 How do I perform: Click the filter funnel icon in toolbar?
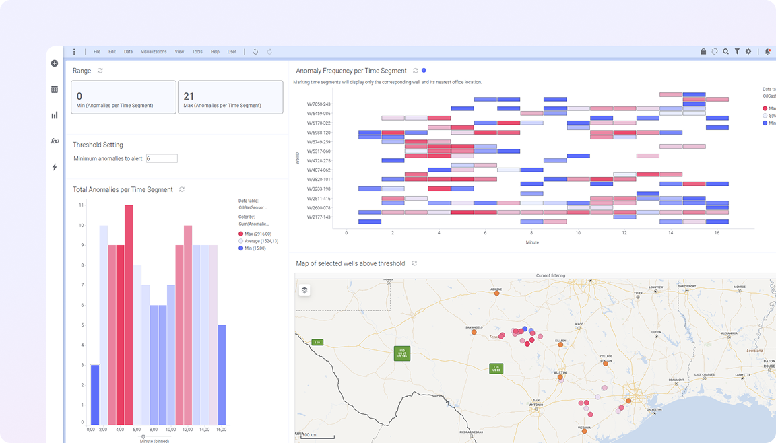coord(737,52)
